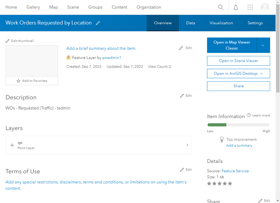280x203 pixels.
Task: Add item to Favorites star
Action: (x=19, y=81)
